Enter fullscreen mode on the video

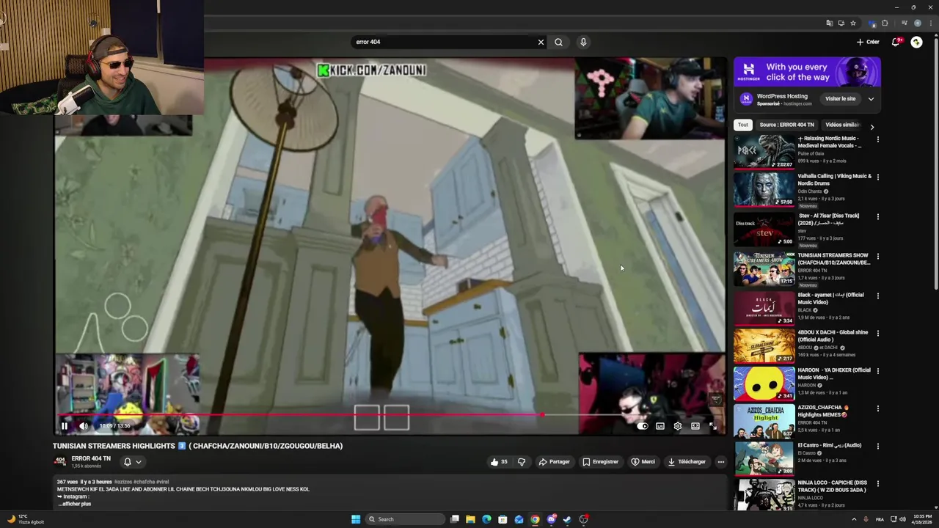pyautogui.click(x=712, y=426)
